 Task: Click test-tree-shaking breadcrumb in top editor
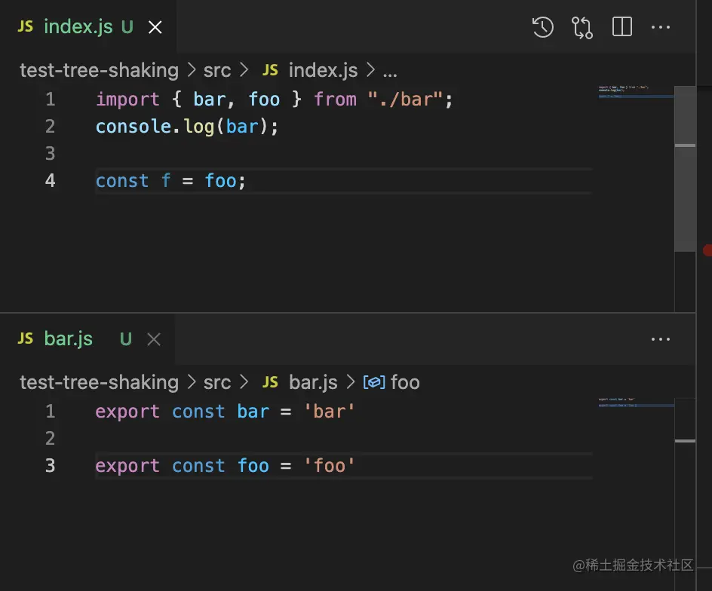pos(99,71)
